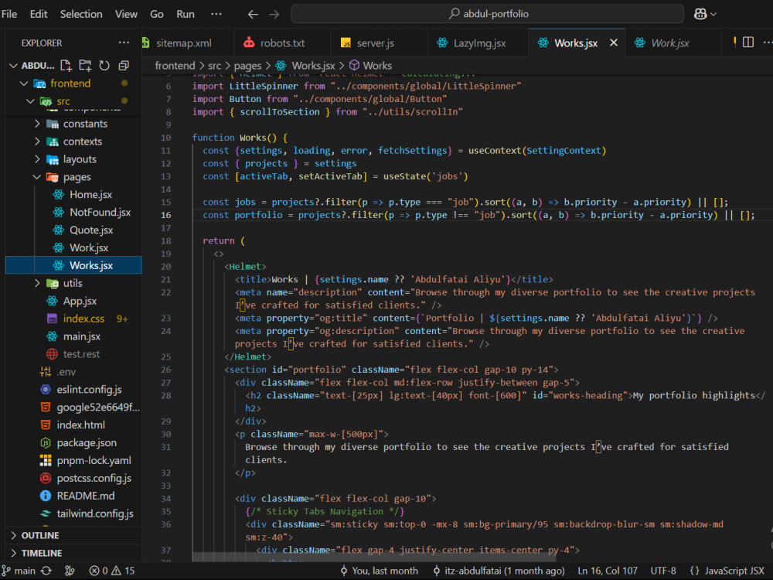Navigate back with the left arrow

click(x=253, y=14)
